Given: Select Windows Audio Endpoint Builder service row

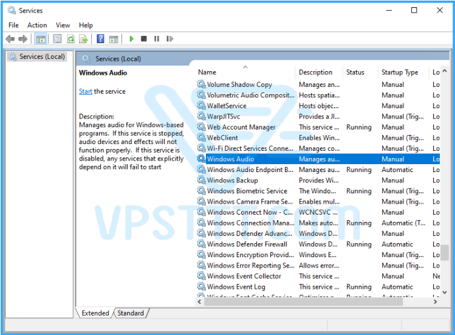Looking at the screenshot, I should click(x=318, y=170).
